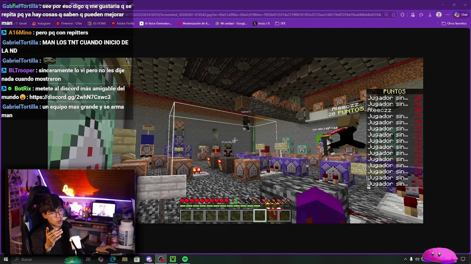The height and width of the screenshot is (264, 471).
Task: Open the browser profile avatar
Action: [439, 15]
